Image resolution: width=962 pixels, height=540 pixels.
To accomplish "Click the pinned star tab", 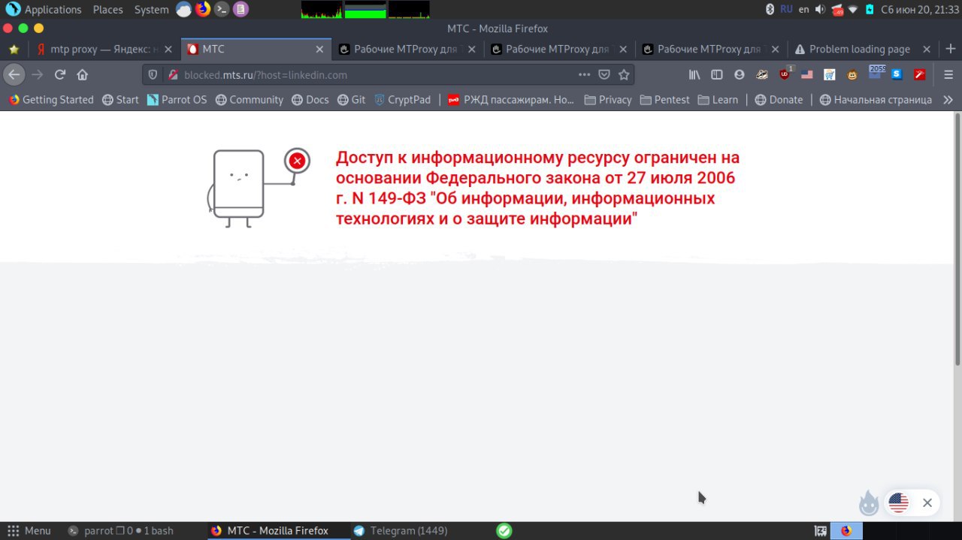I will [14, 49].
